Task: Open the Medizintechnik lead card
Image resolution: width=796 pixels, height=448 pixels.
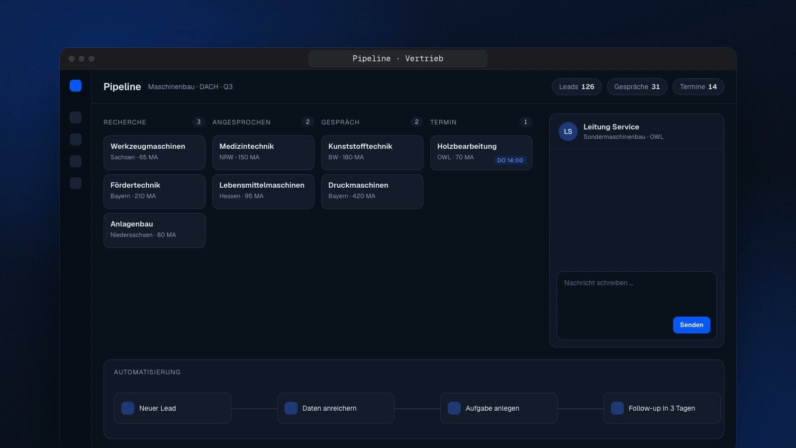Action: [x=263, y=153]
